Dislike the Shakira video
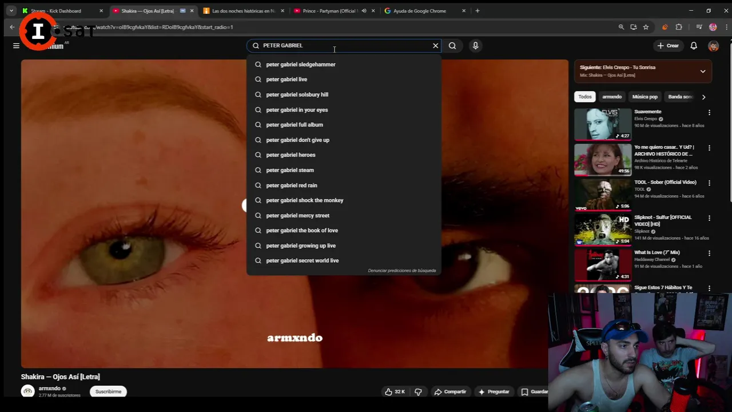Image resolution: width=732 pixels, height=412 pixels. (x=418, y=391)
